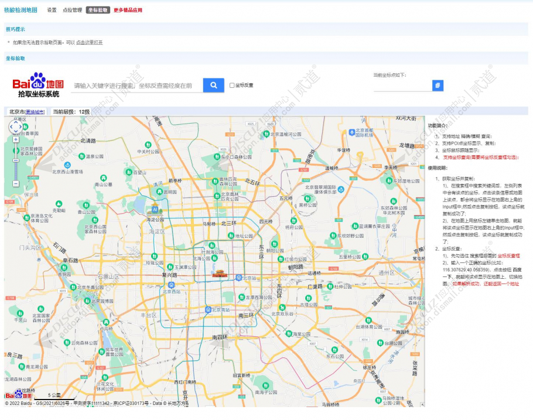Pan the map up with the arrow control
This screenshot has width=533, height=420.
pos(16,122)
